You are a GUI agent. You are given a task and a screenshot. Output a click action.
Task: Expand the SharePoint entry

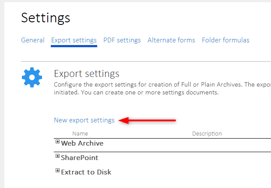pyautogui.click(x=57, y=156)
